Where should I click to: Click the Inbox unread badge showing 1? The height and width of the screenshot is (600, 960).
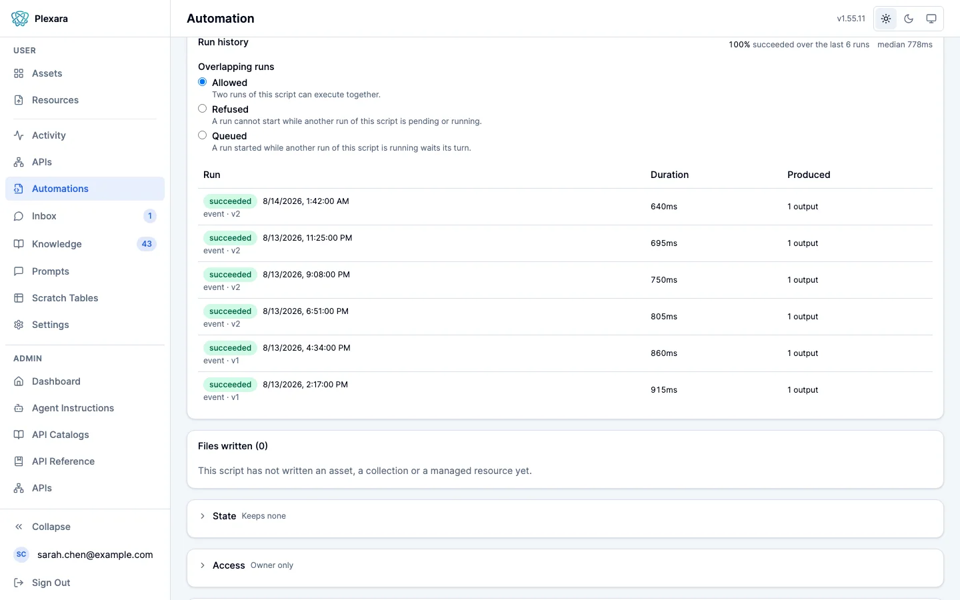tap(150, 216)
